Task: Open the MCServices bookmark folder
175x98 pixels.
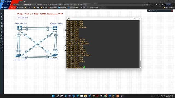Action: tap(29, 8)
